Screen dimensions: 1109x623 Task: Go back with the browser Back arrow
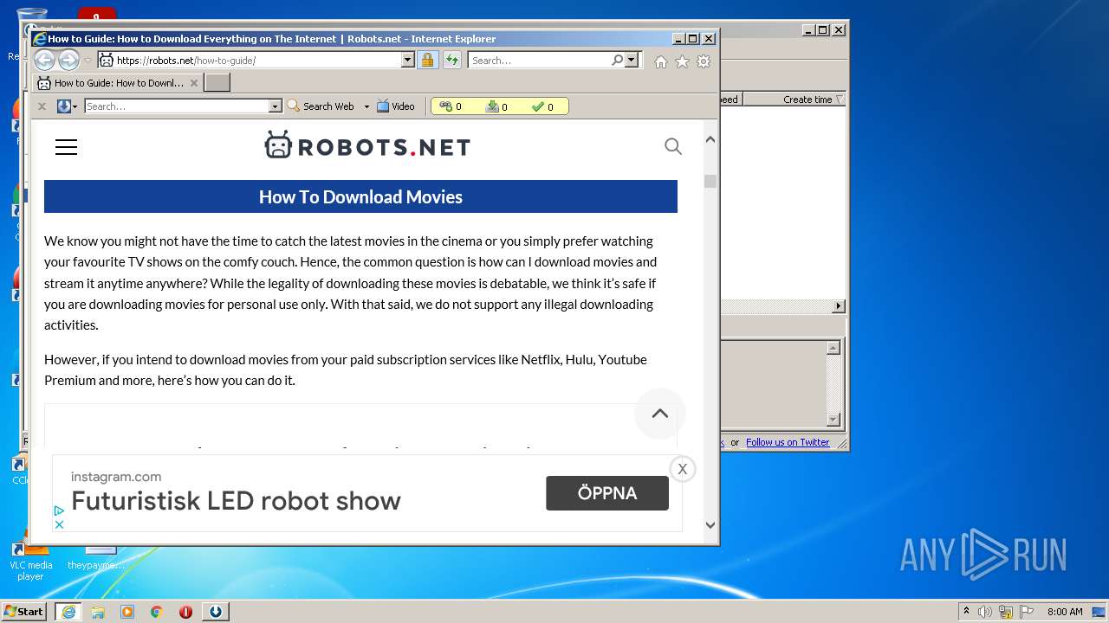click(x=44, y=60)
